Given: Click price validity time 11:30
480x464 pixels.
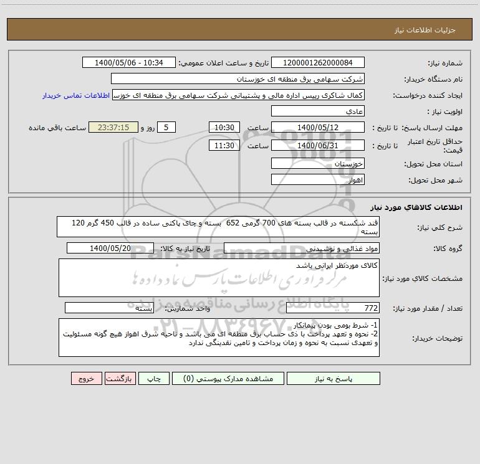Looking at the screenshot, I should [224, 145].
